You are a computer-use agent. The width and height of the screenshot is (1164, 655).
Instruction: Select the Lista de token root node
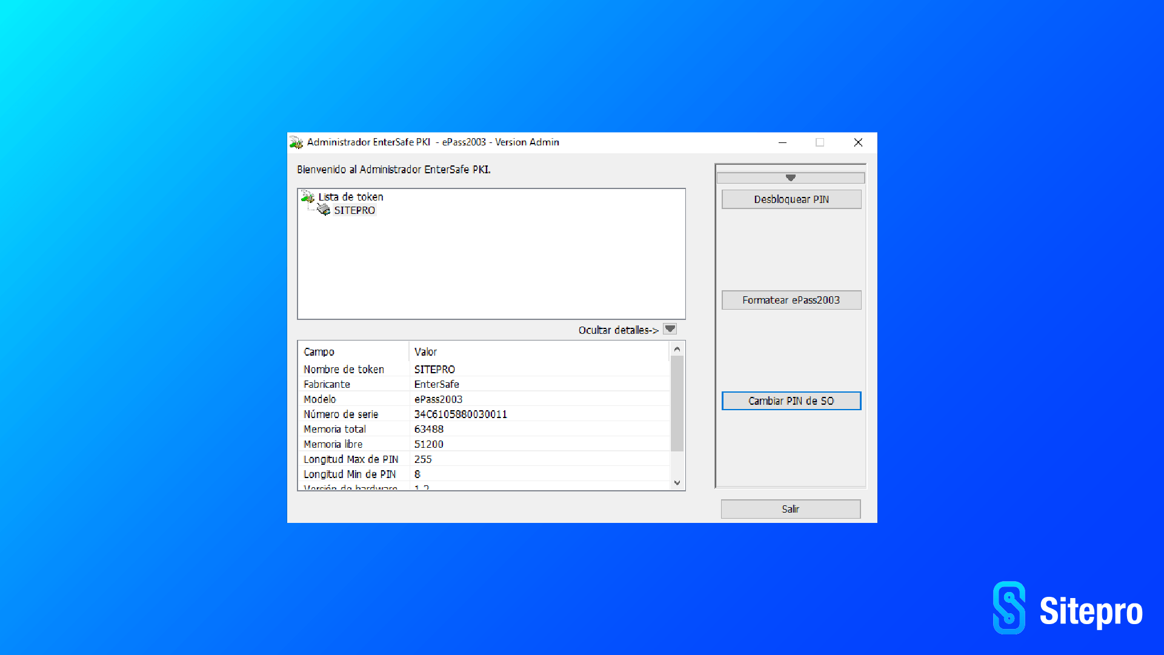coord(351,197)
